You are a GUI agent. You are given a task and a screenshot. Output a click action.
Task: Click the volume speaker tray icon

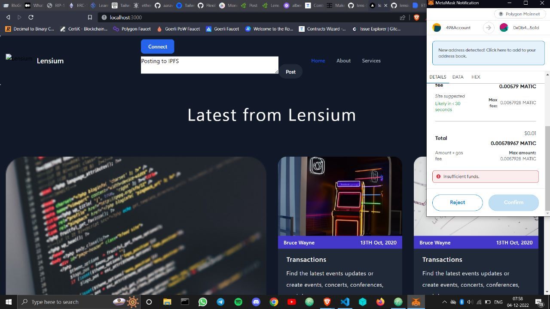(x=470, y=302)
